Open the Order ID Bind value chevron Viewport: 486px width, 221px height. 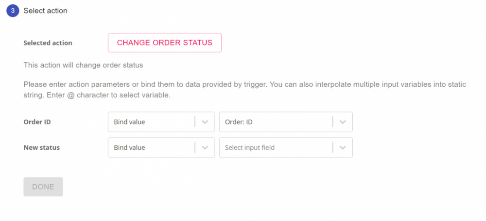tap(205, 122)
